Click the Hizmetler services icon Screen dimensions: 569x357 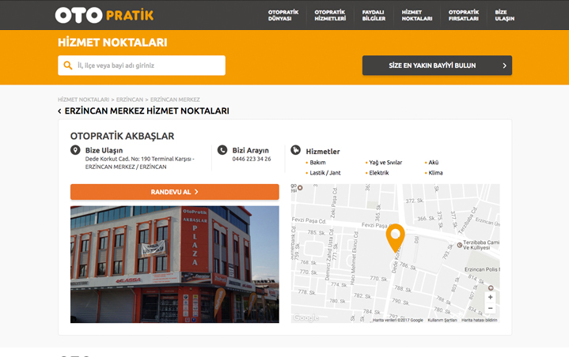(x=296, y=150)
